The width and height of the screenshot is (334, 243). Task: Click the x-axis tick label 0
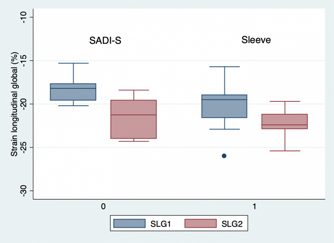coord(103,206)
